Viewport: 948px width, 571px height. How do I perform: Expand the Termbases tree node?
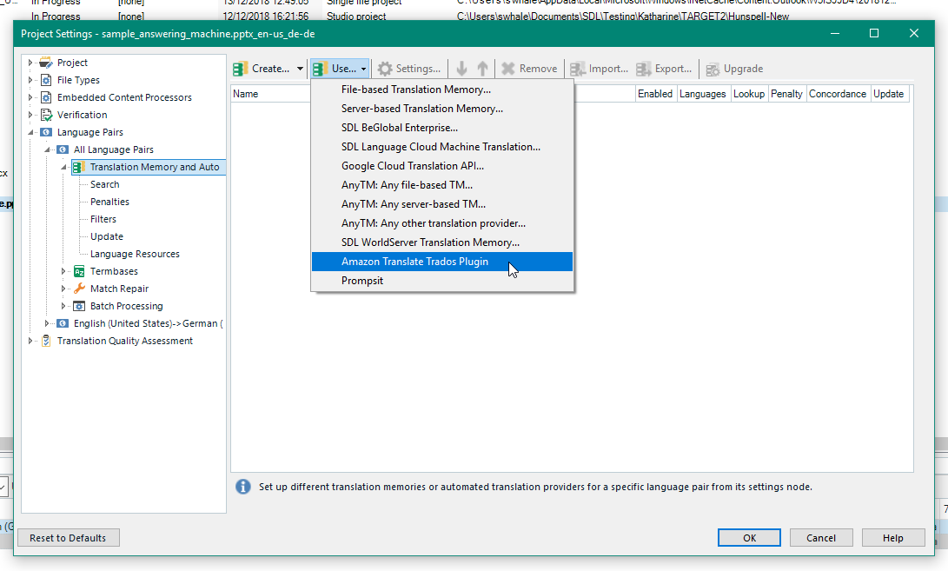(x=63, y=271)
